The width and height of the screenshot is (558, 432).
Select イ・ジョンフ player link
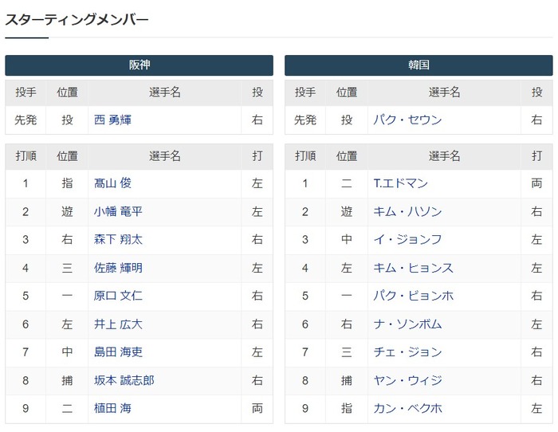407,240
